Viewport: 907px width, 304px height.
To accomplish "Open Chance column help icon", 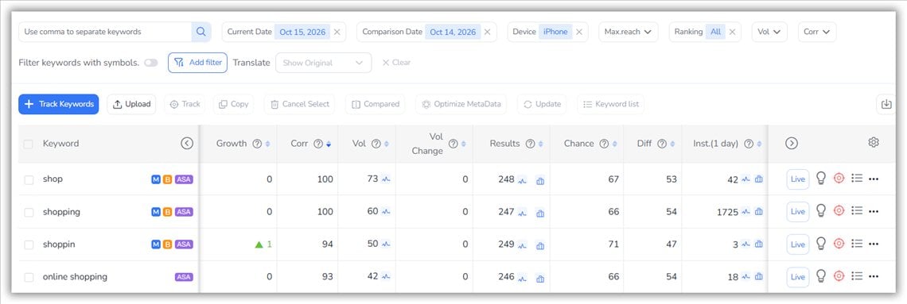I will (x=604, y=144).
